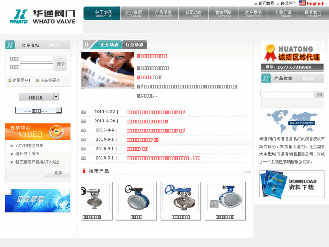329x247 pixels.
Task: Open the 客户服务 Services menu
Action: (253, 14)
